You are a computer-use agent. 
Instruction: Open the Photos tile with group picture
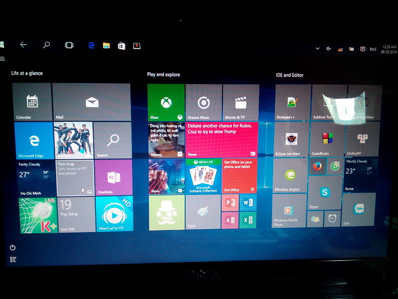(x=74, y=141)
